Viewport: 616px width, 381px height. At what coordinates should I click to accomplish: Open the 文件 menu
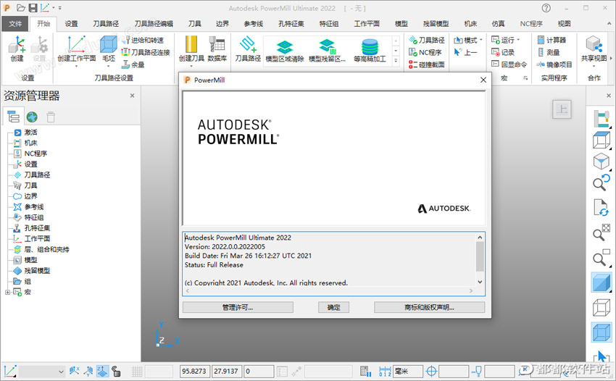15,24
